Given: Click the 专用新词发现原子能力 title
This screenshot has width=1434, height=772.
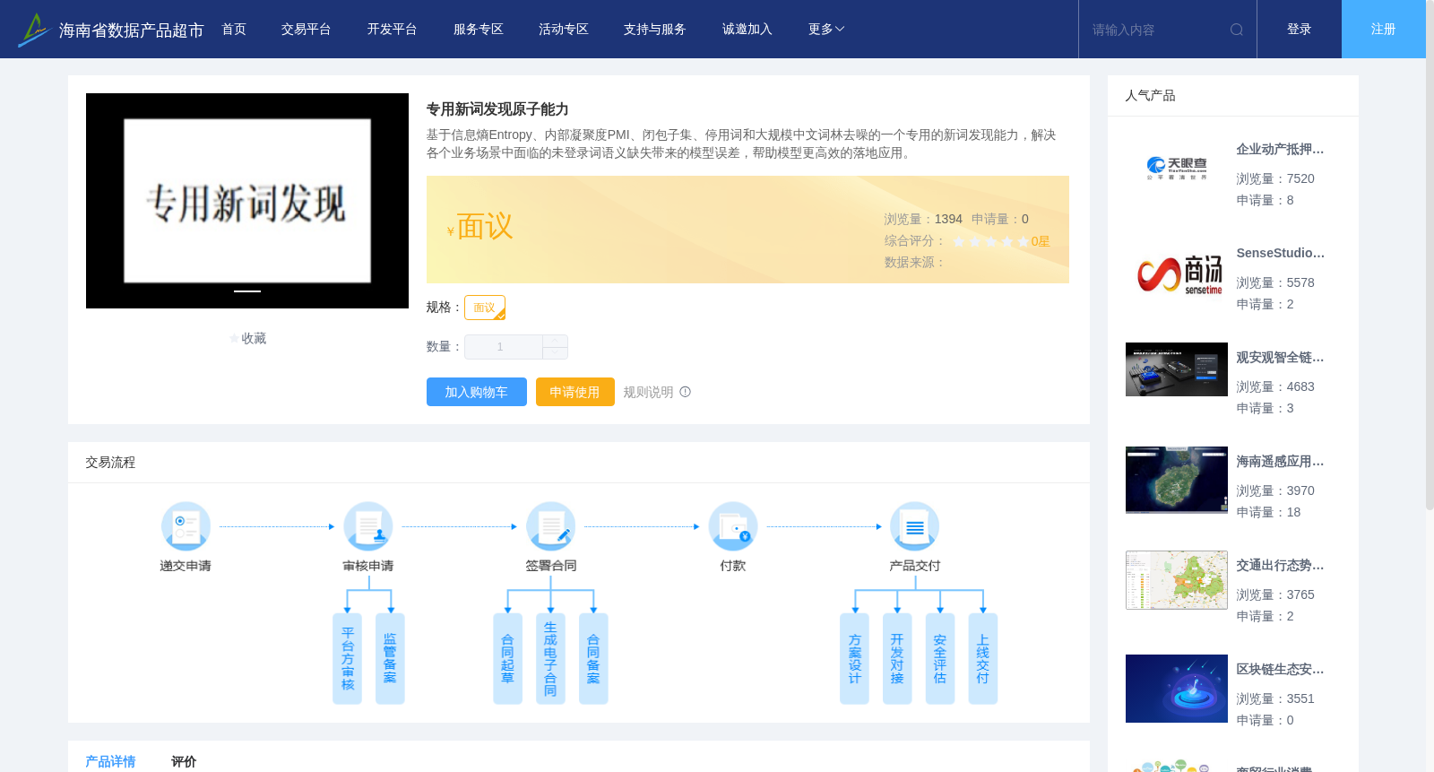Looking at the screenshot, I should [497, 109].
